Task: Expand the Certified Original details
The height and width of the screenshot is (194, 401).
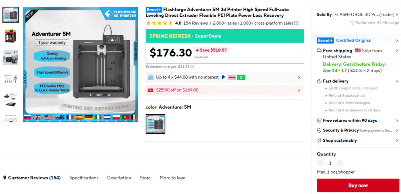Action: tap(397, 40)
